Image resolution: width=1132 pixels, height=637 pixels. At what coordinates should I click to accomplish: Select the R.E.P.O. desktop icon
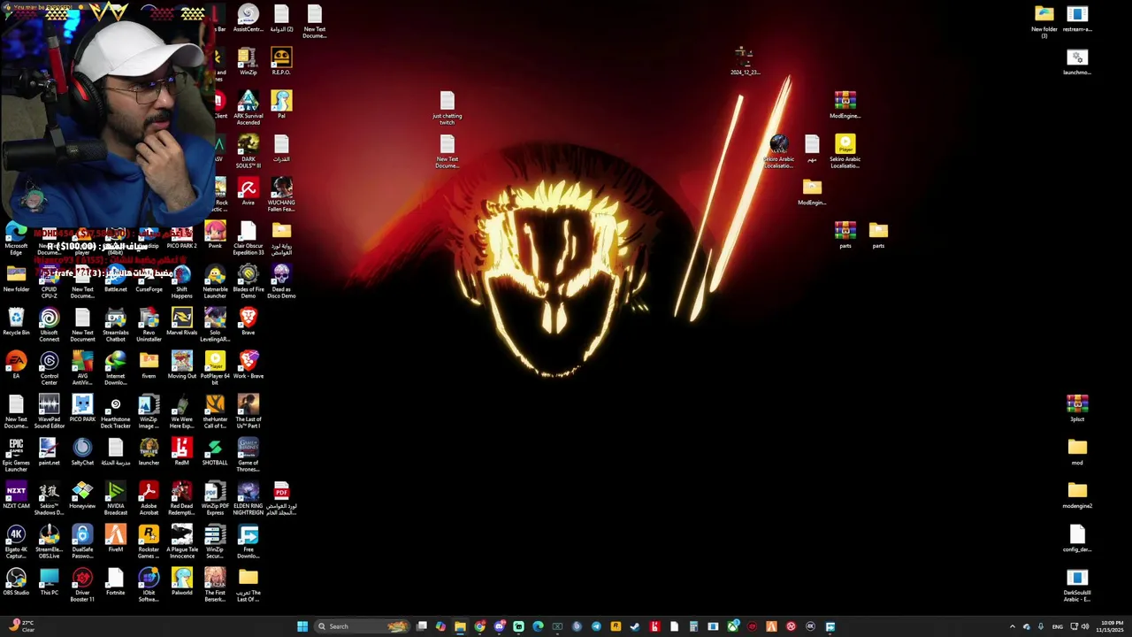281,62
